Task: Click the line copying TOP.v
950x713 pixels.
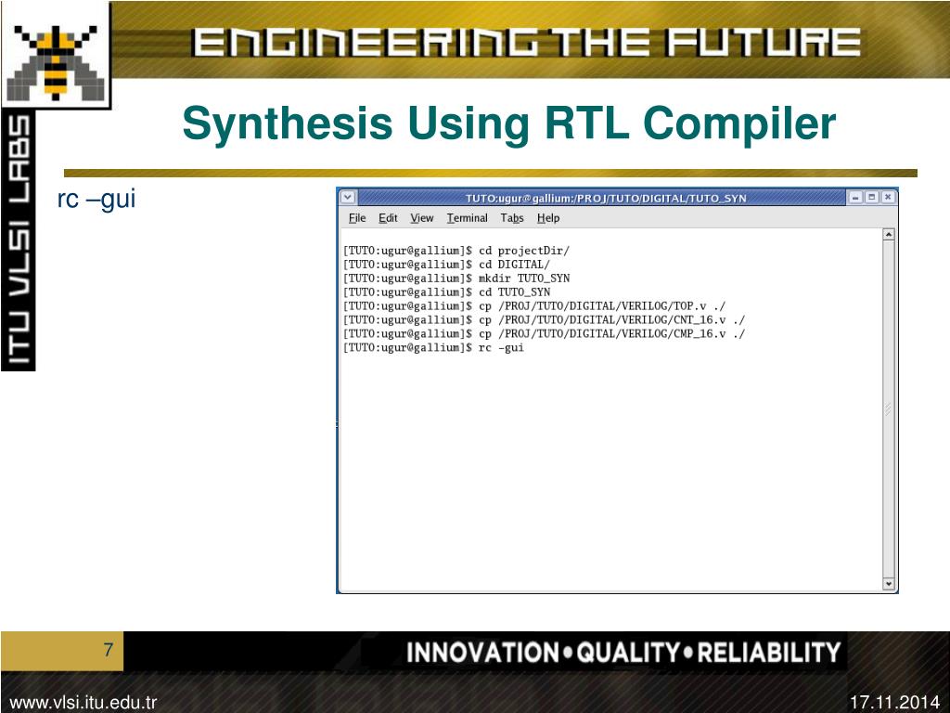Action: [533, 306]
